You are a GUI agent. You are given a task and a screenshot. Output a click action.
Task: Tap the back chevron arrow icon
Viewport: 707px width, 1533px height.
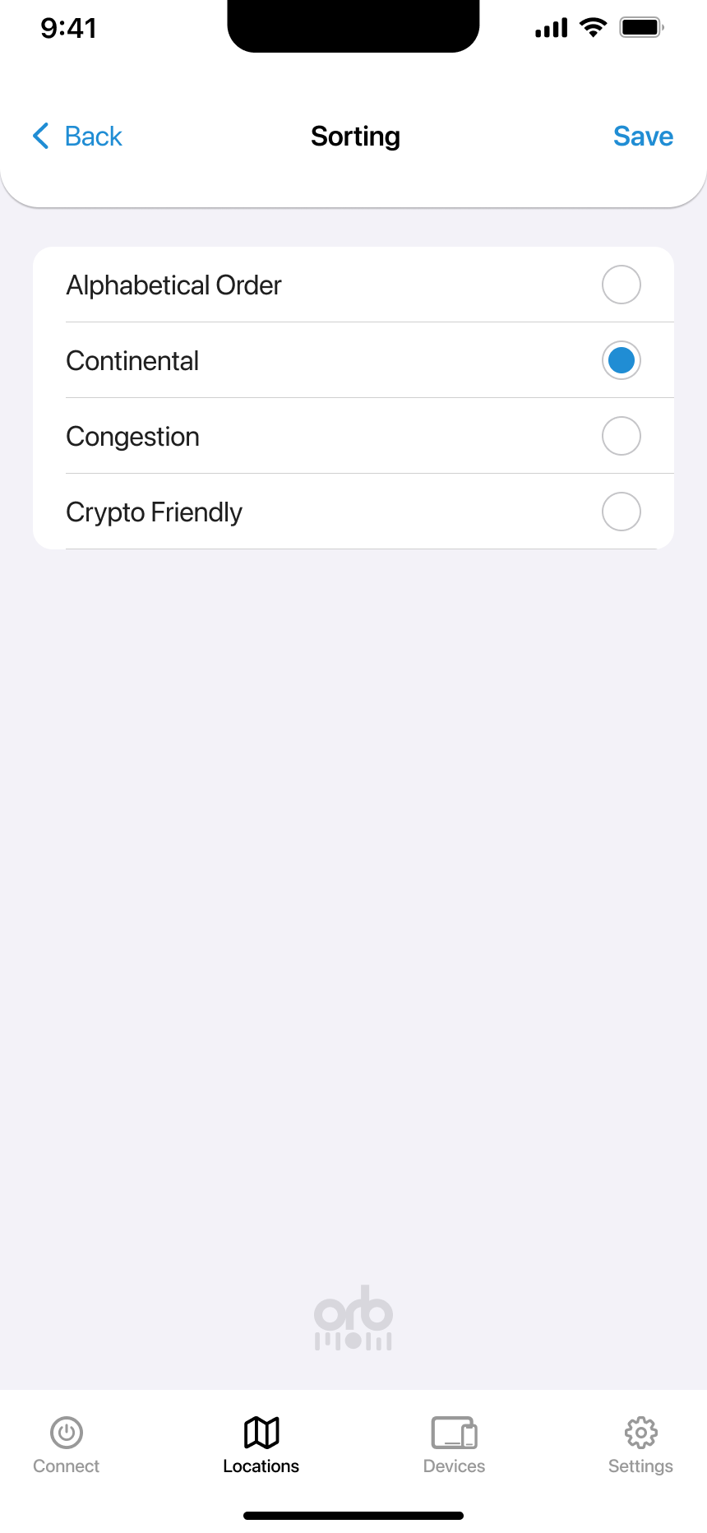pyautogui.click(x=41, y=136)
